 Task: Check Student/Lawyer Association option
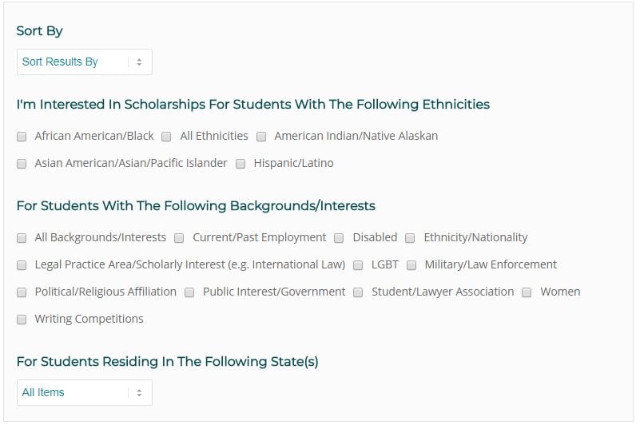pyautogui.click(x=358, y=292)
